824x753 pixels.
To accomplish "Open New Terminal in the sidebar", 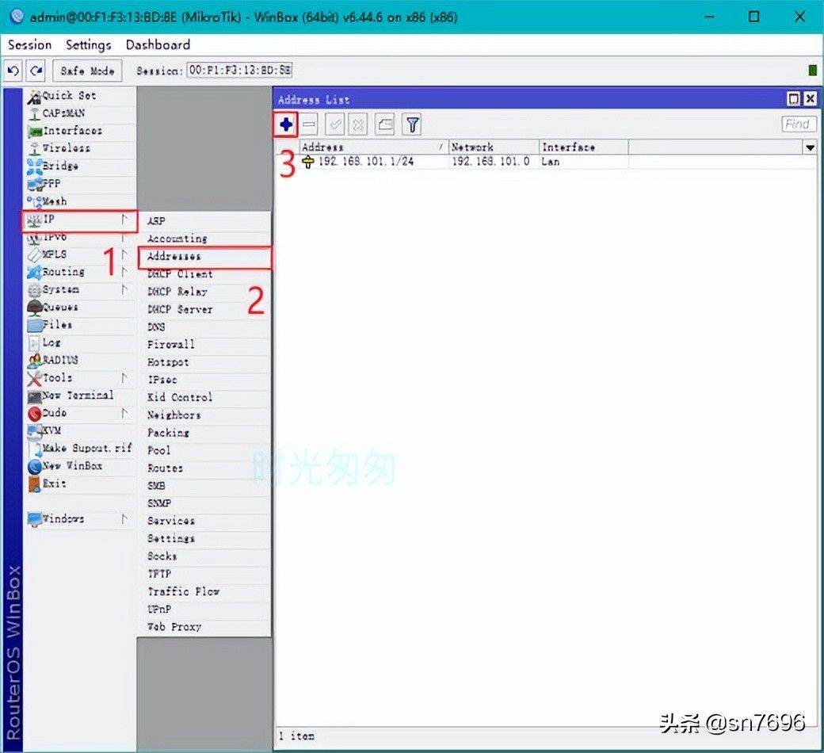I will click(80, 396).
